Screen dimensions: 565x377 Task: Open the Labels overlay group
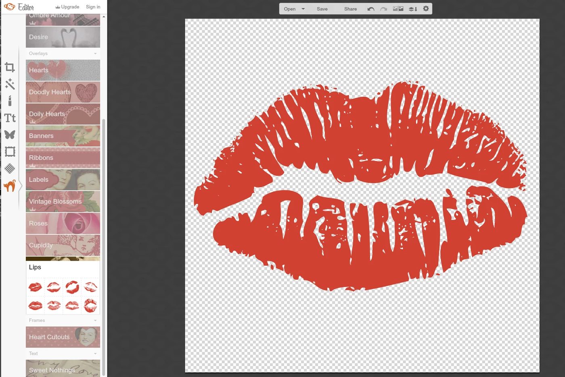tap(63, 180)
